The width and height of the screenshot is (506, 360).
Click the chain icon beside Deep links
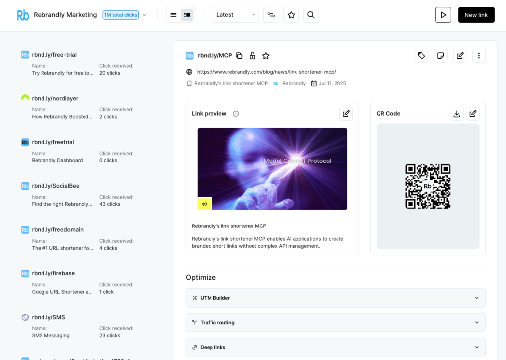(x=195, y=347)
